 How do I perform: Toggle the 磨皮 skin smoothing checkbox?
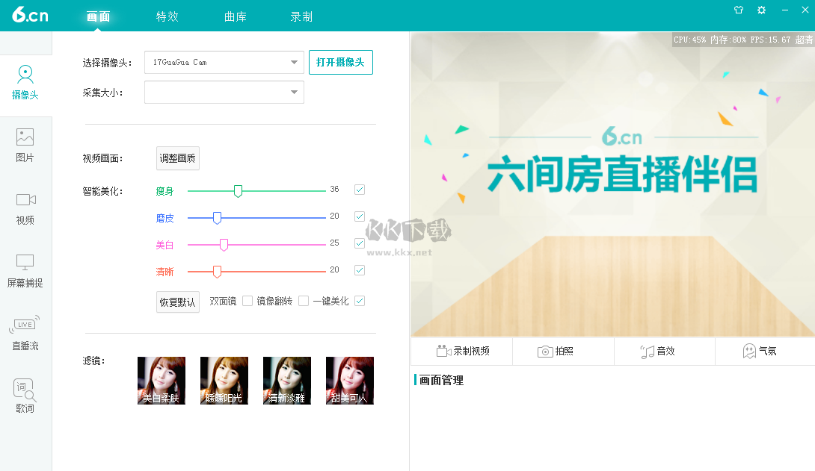pyautogui.click(x=359, y=216)
